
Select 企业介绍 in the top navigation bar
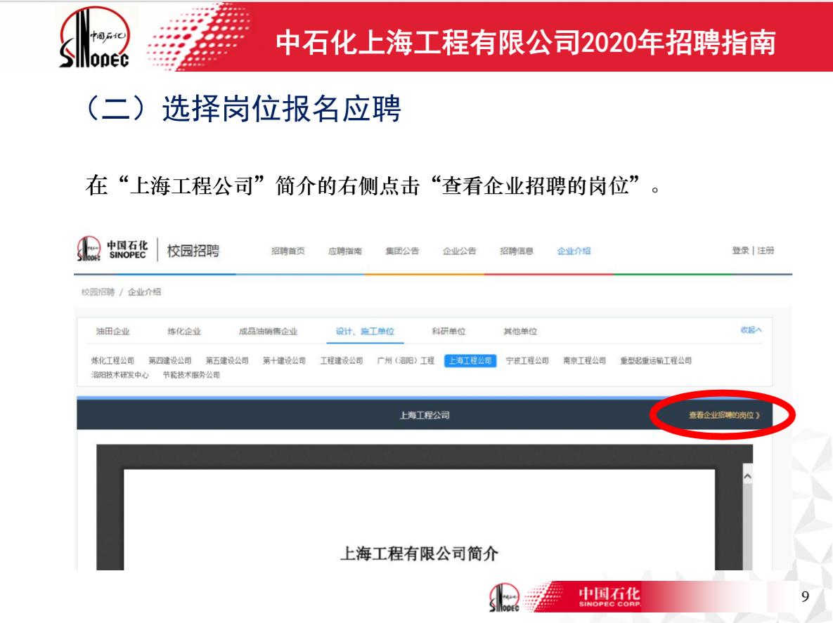tap(574, 251)
